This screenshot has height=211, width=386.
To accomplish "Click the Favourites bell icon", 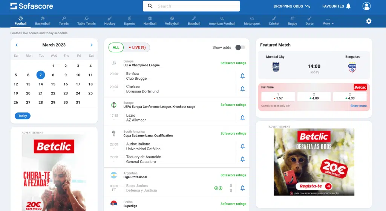I will tap(348, 6).
